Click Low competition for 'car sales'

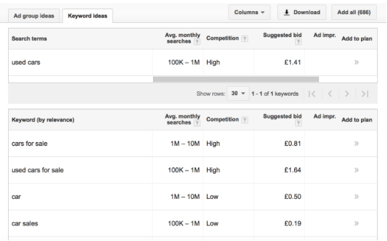[x=212, y=224]
